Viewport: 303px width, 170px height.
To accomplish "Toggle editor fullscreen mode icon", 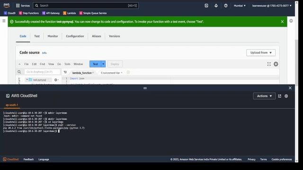I will (269, 64).
